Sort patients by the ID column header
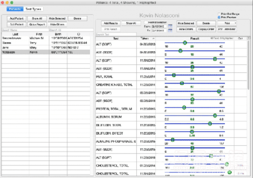The height and width of the screenshot is (178, 253). [x=79, y=34]
